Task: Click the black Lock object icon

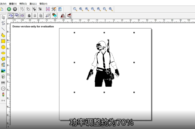Action: (x=29, y=16)
